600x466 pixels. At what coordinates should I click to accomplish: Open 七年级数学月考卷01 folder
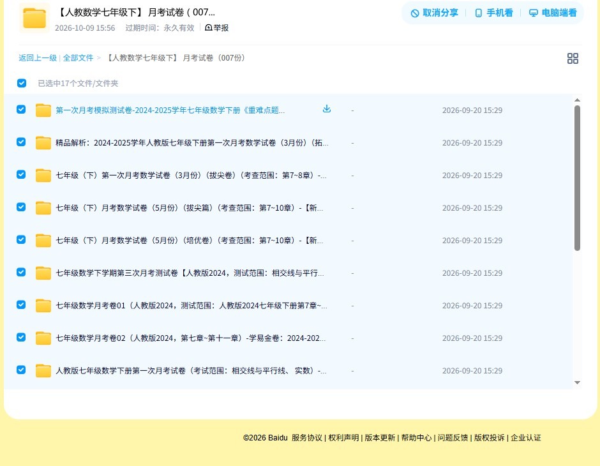pyautogui.click(x=191, y=305)
